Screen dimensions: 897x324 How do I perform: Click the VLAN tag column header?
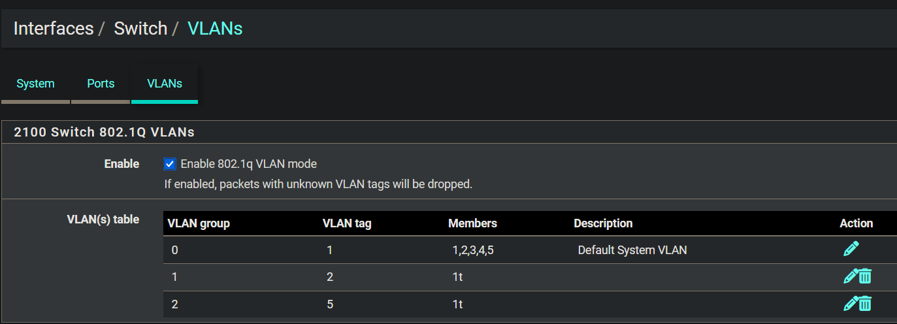pos(347,223)
